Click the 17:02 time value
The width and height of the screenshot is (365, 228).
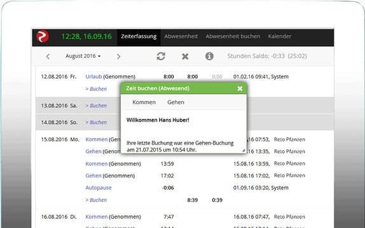[x=167, y=176]
